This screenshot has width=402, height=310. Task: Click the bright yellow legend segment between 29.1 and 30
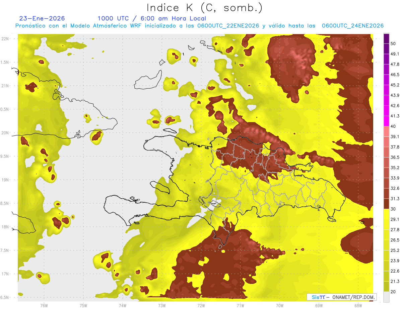(386, 214)
